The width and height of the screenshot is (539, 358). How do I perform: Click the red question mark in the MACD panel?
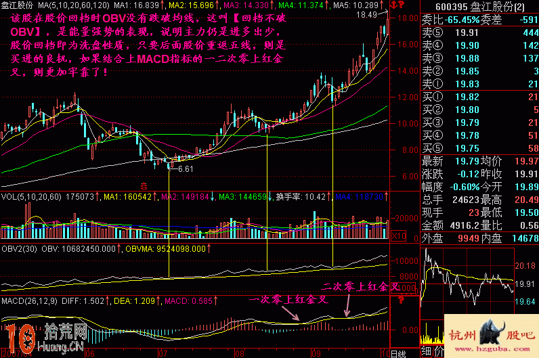coord(401,300)
